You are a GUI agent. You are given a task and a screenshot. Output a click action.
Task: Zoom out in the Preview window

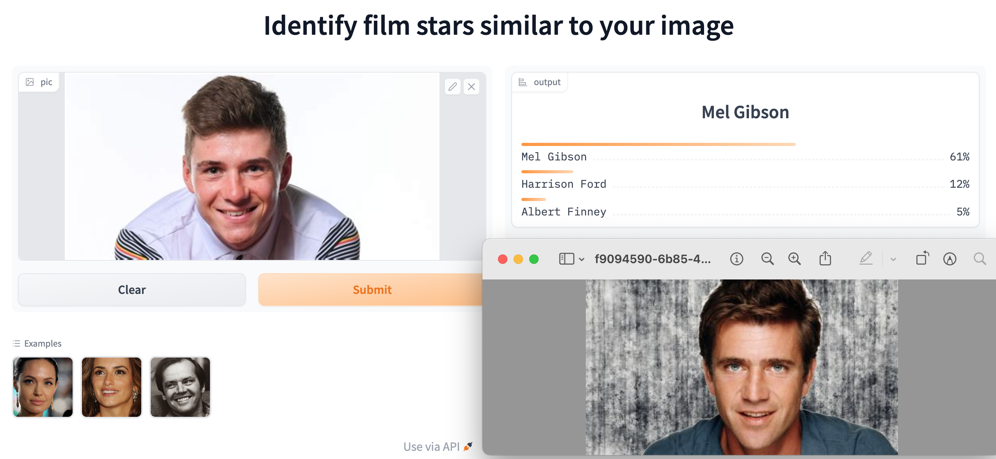[767, 259]
